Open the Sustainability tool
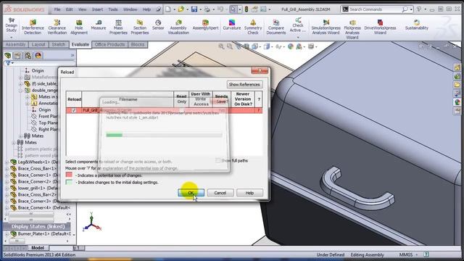Image resolution: width=464 pixels, height=261 pixels. pyautogui.click(x=417, y=25)
